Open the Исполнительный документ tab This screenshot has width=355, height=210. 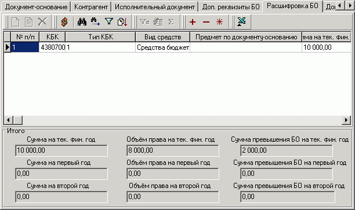pos(155,7)
